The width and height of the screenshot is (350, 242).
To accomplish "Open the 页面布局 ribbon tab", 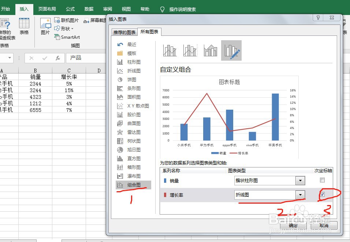I will click(x=47, y=9).
